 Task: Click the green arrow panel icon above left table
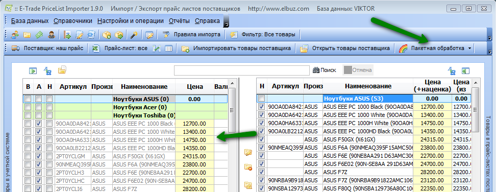(x=33, y=70)
